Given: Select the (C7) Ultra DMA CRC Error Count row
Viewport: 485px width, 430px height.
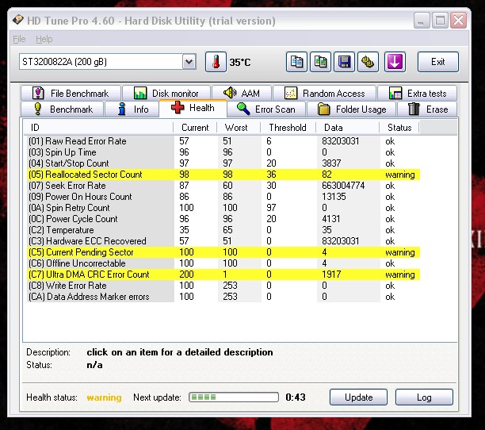Looking at the screenshot, I should pyautogui.click(x=223, y=275).
